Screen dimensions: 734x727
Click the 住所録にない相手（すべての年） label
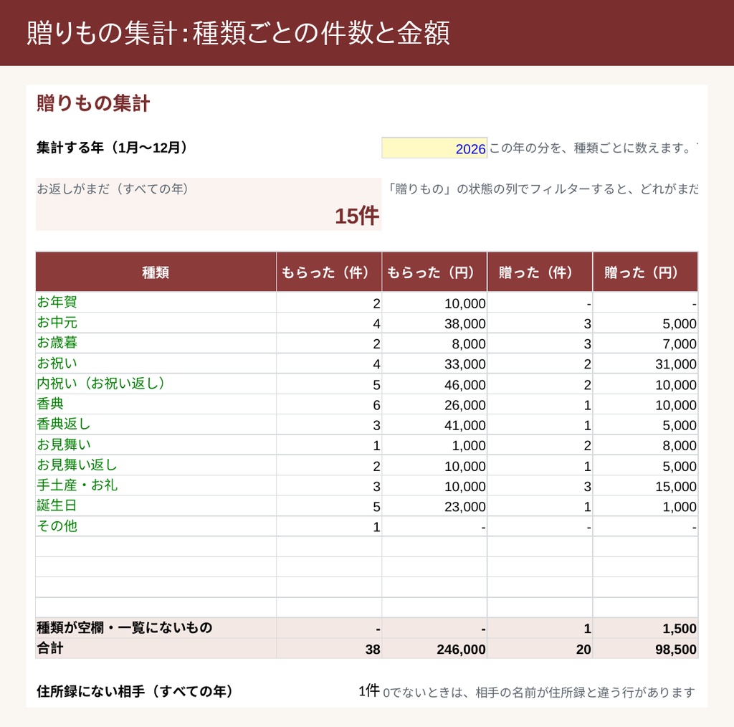click(135, 691)
